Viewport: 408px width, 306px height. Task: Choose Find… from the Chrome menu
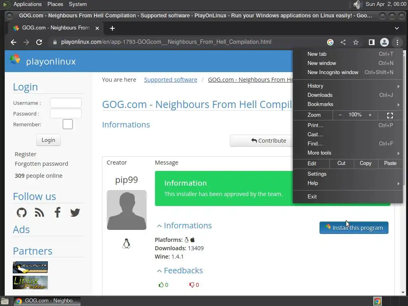click(x=348, y=143)
